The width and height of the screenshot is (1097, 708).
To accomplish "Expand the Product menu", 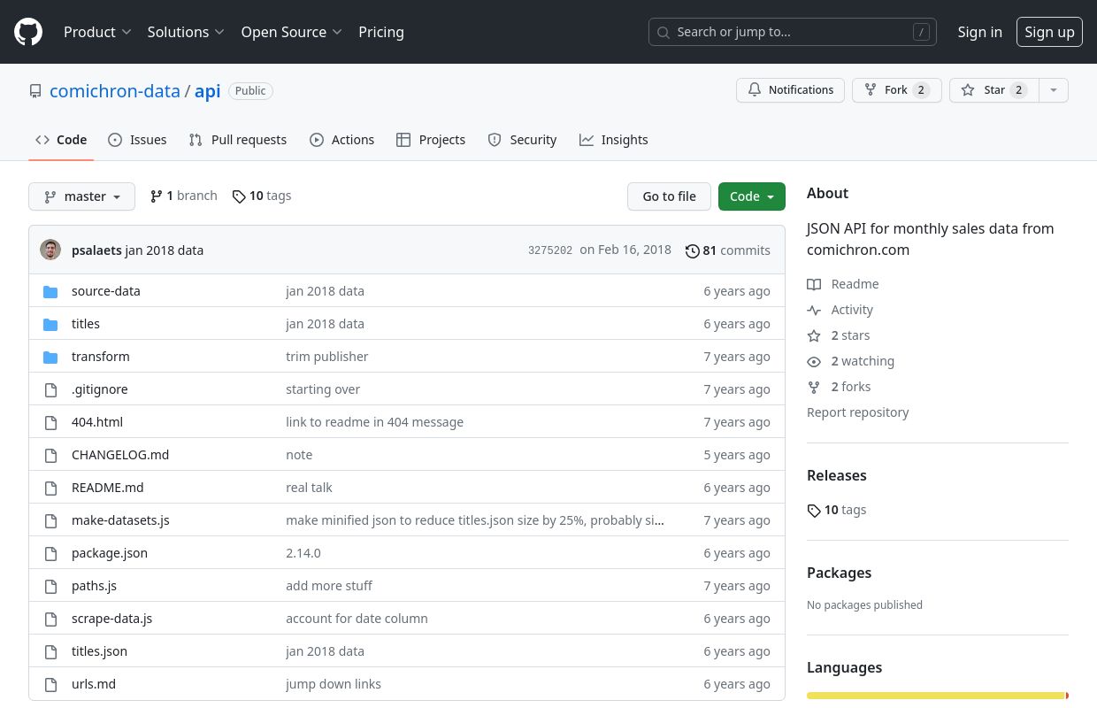I will pyautogui.click(x=97, y=32).
